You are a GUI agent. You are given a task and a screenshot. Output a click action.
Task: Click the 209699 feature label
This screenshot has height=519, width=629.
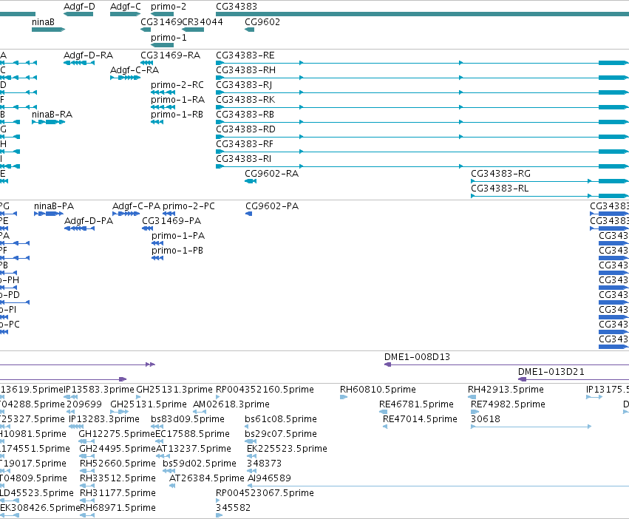84,405
